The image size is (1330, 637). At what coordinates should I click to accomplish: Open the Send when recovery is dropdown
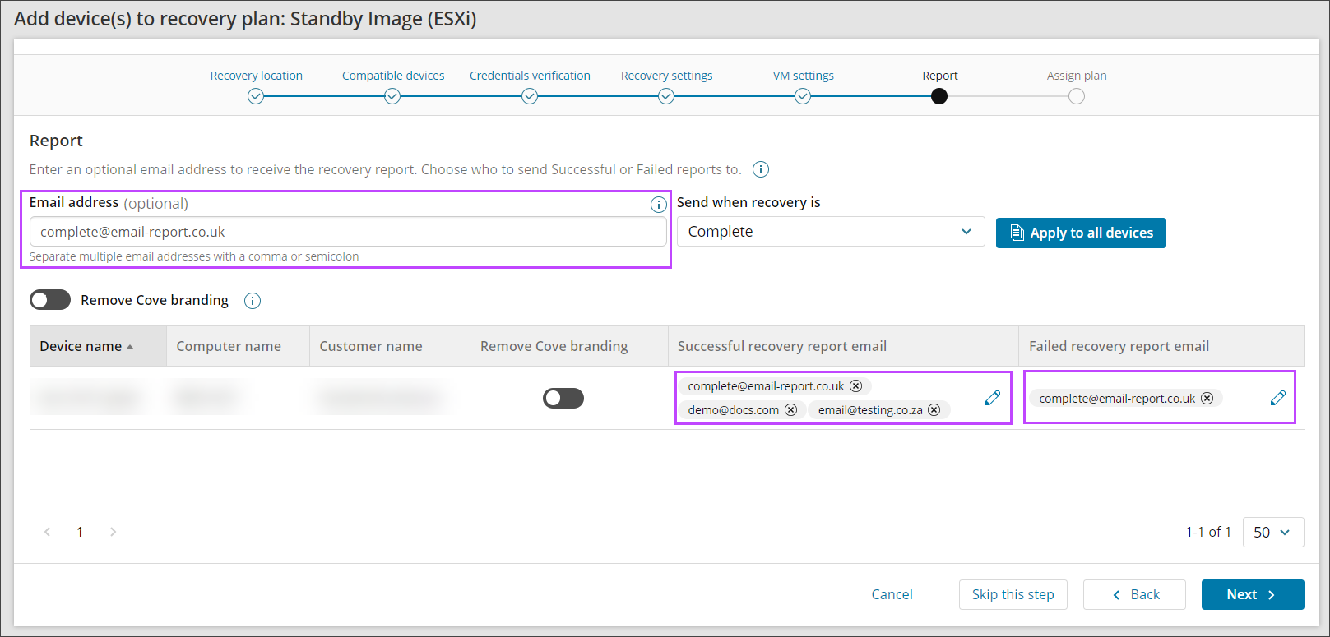click(x=830, y=232)
